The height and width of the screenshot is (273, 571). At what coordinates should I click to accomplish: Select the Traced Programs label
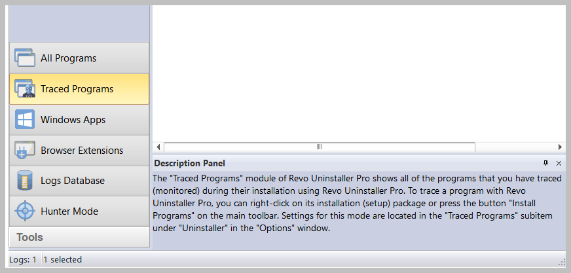77,89
